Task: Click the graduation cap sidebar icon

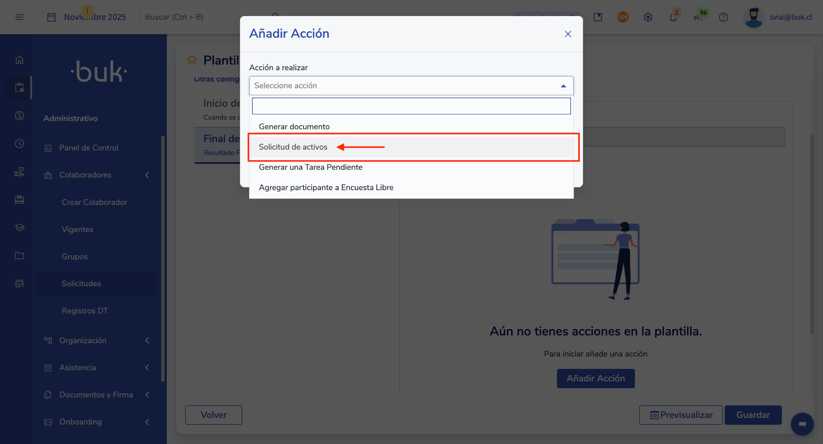Action: click(19, 227)
